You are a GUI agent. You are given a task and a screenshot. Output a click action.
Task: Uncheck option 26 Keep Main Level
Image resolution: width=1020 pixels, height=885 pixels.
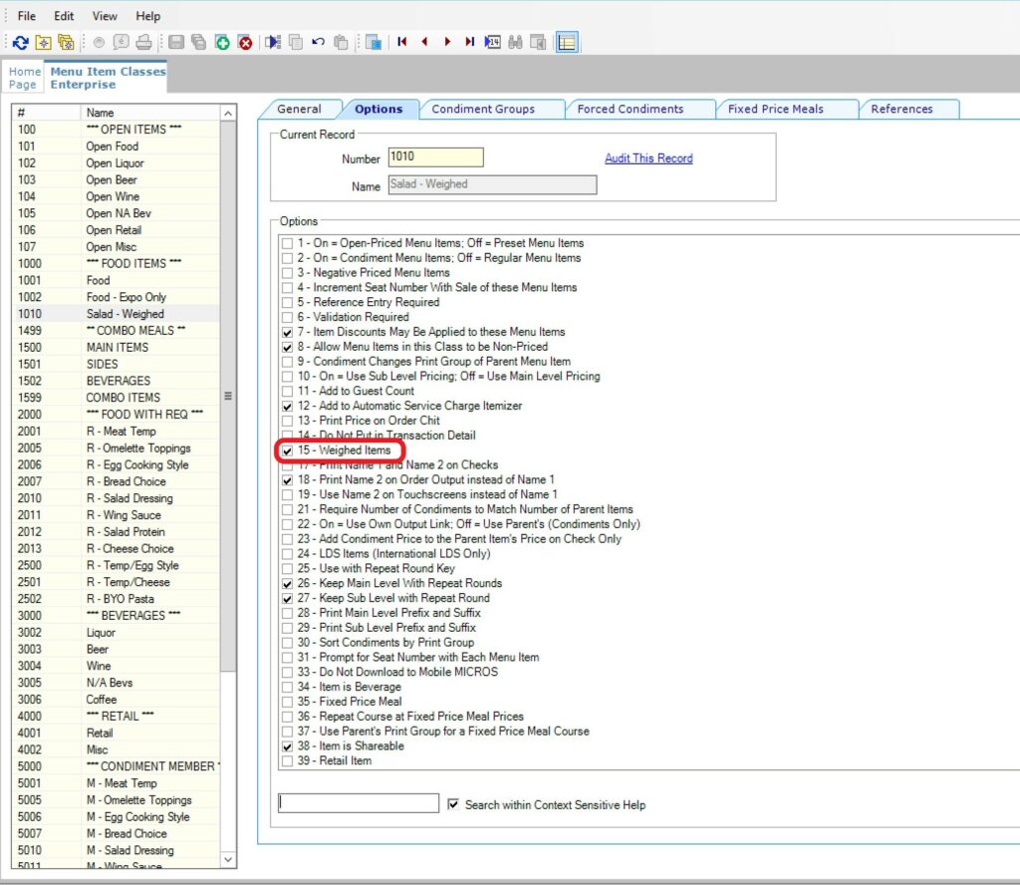click(x=287, y=584)
